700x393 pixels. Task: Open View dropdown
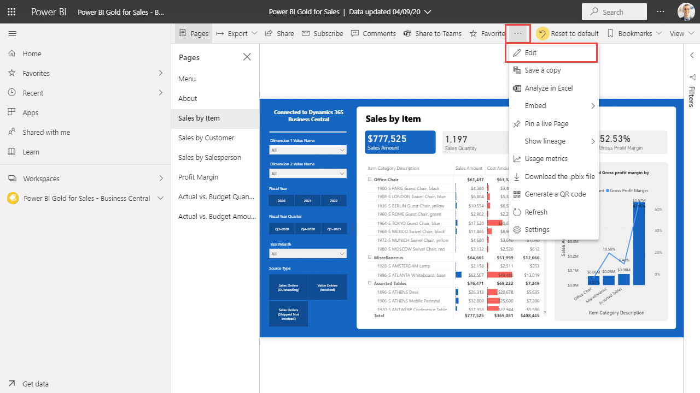681,33
